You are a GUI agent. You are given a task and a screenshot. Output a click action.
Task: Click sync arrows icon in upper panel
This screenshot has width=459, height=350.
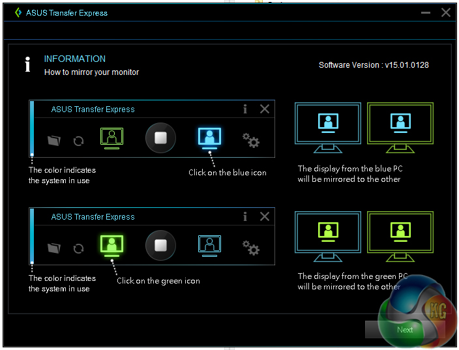(x=78, y=141)
